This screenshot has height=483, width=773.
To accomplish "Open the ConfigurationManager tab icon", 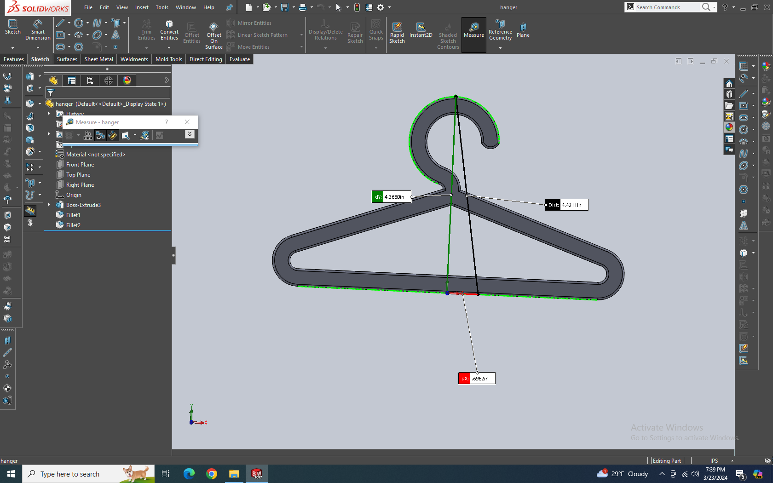I will [x=90, y=80].
